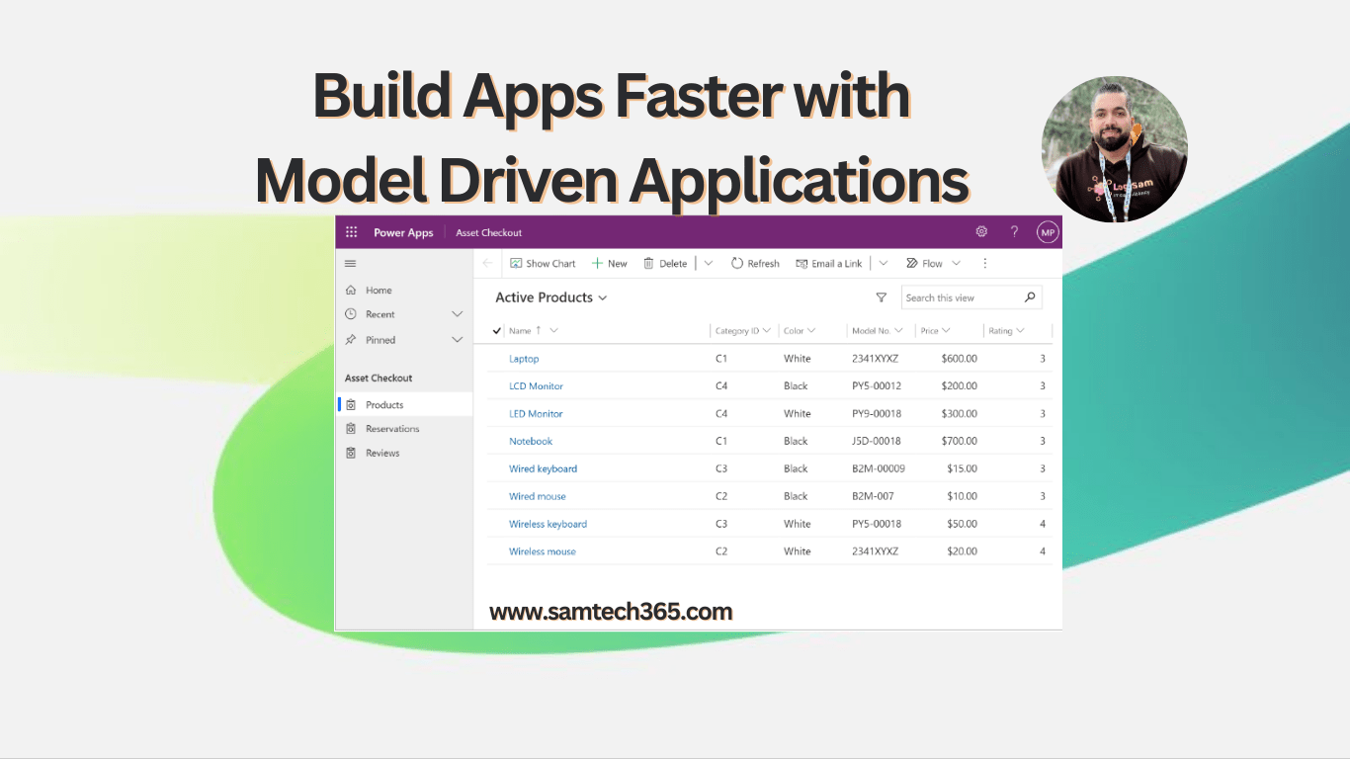Click the Asset Checkout app name in header

pos(488,233)
